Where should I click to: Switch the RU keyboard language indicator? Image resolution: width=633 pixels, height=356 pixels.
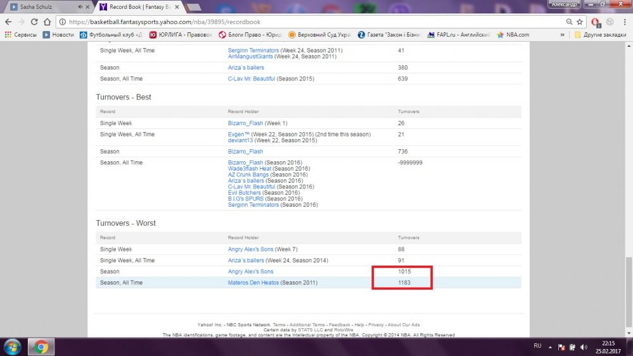click(x=537, y=347)
